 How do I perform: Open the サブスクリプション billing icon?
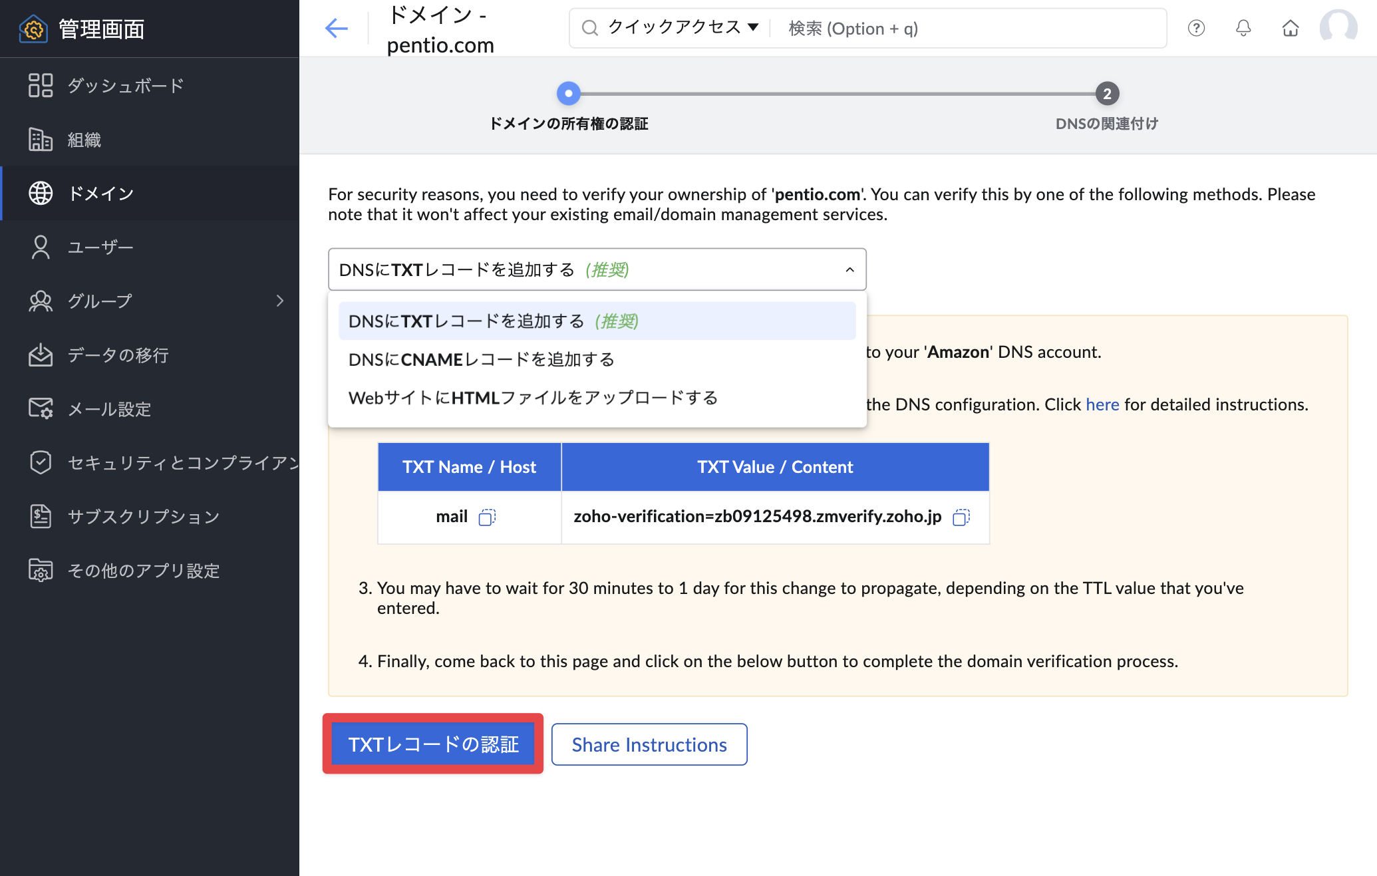41,516
